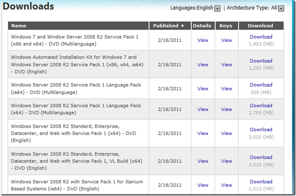Click the Details column header

[x=203, y=26]
